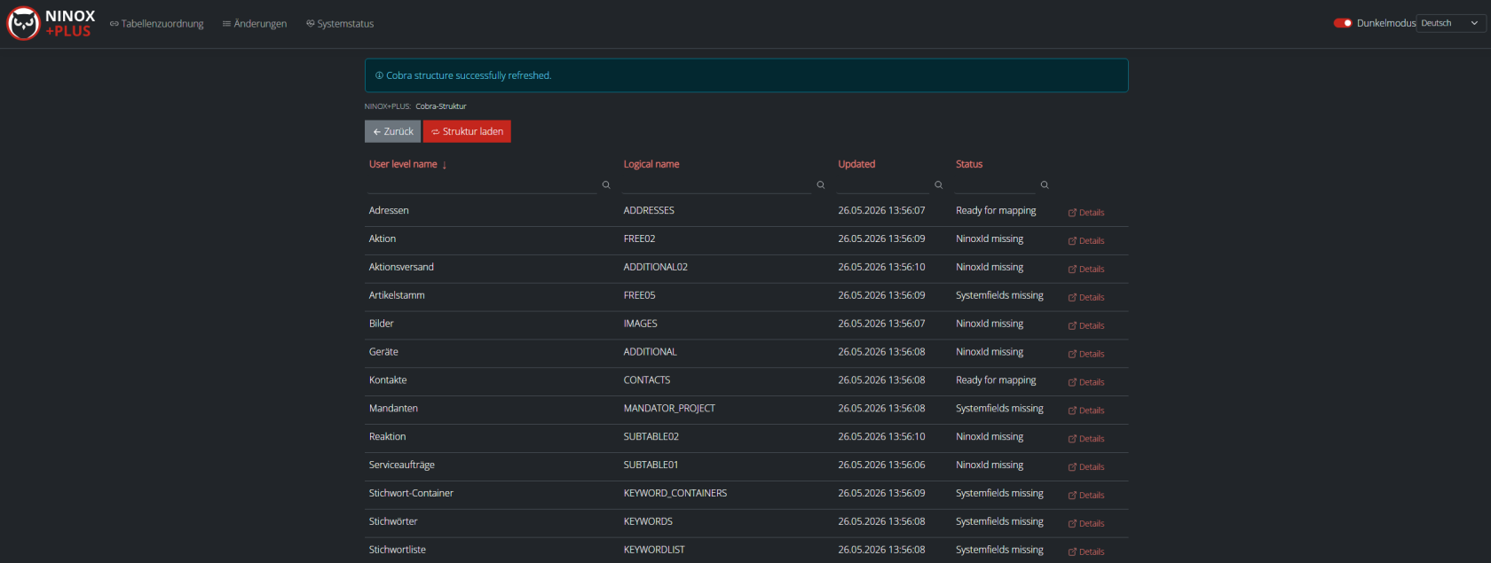Open Details for Mandanten row
1491x563 pixels.
point(1086,411)
